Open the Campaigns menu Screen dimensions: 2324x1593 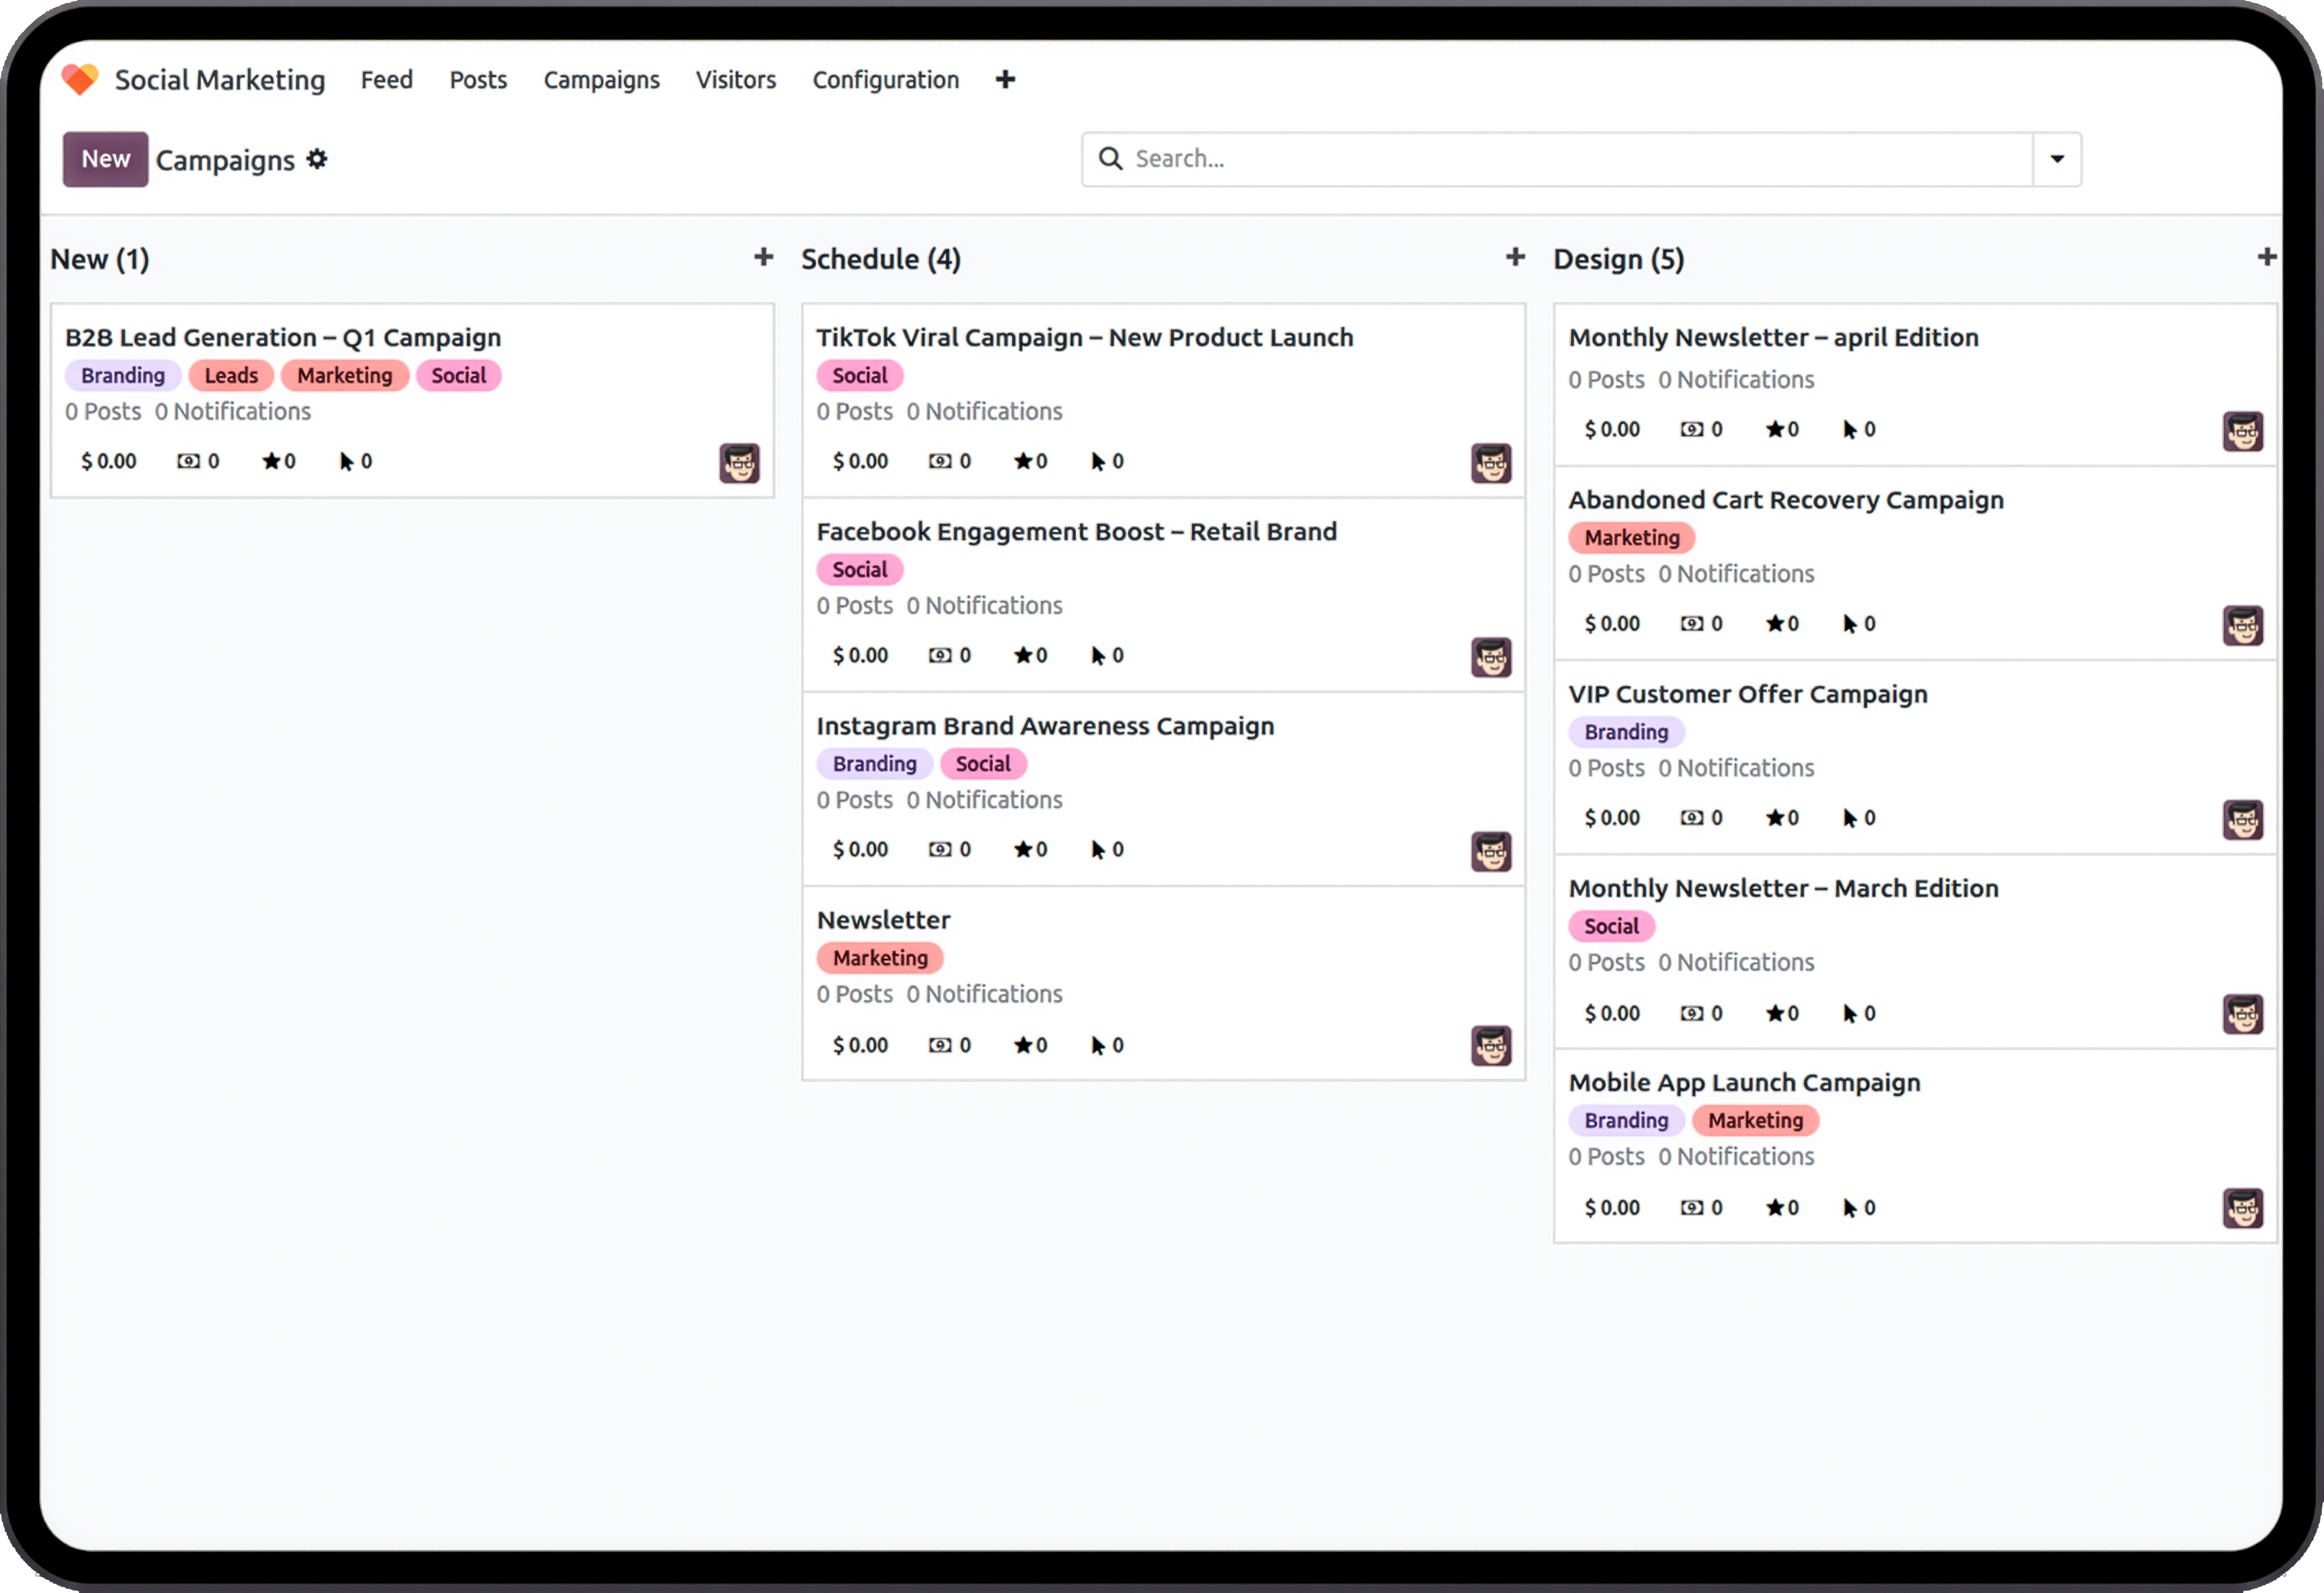point(601,80)
